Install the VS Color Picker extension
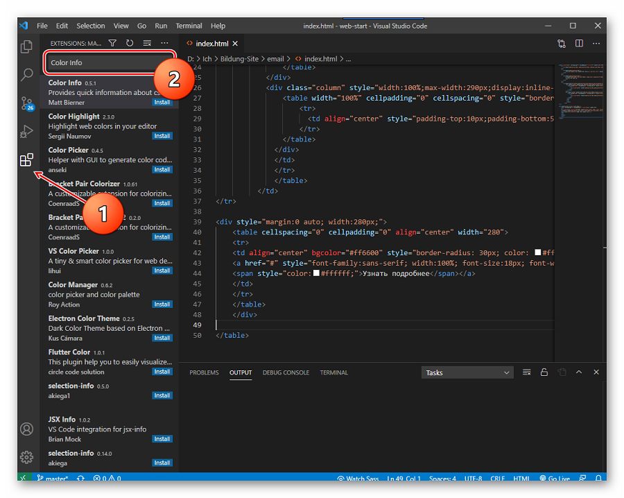The width and height of the screenshot is (624, 498). coord(162,271)
